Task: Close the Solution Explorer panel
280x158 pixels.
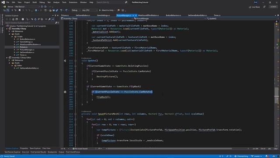Action: [x=58, y=16]
